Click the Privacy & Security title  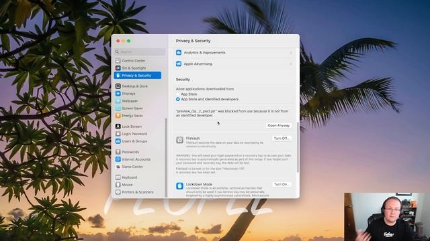(193, 41)
